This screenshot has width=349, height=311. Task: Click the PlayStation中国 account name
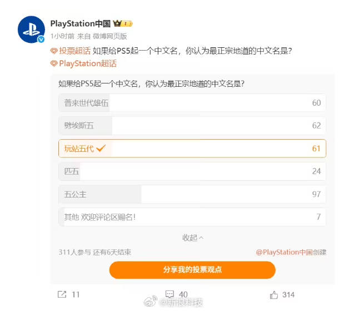pyautogui.click(x=81, y=23)
